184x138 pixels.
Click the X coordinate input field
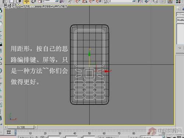tap(54, 137)
